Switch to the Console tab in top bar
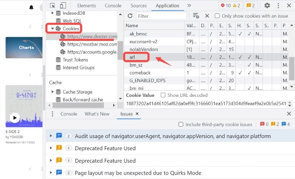This screenshot has width=295, height=179. tap(113, 6)
